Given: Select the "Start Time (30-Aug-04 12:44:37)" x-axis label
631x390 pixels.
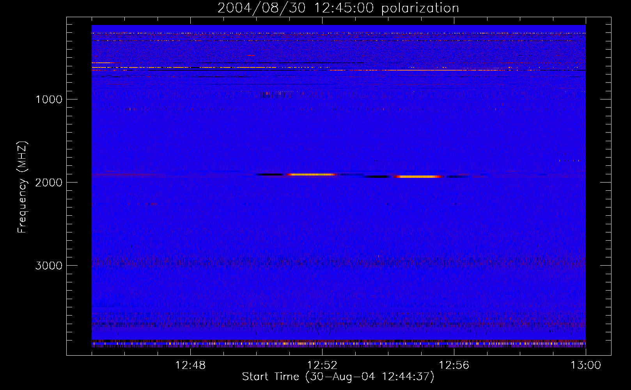Looking at the screenshot, I should click(338, 377).
